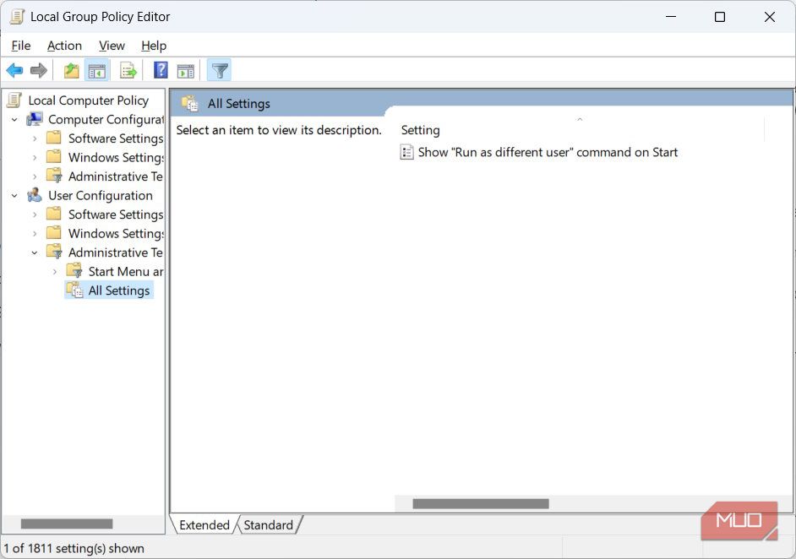Click the All Settings icon in the details header
The image size is (796, 559).
pyautogui.click(x=190, y=103)
